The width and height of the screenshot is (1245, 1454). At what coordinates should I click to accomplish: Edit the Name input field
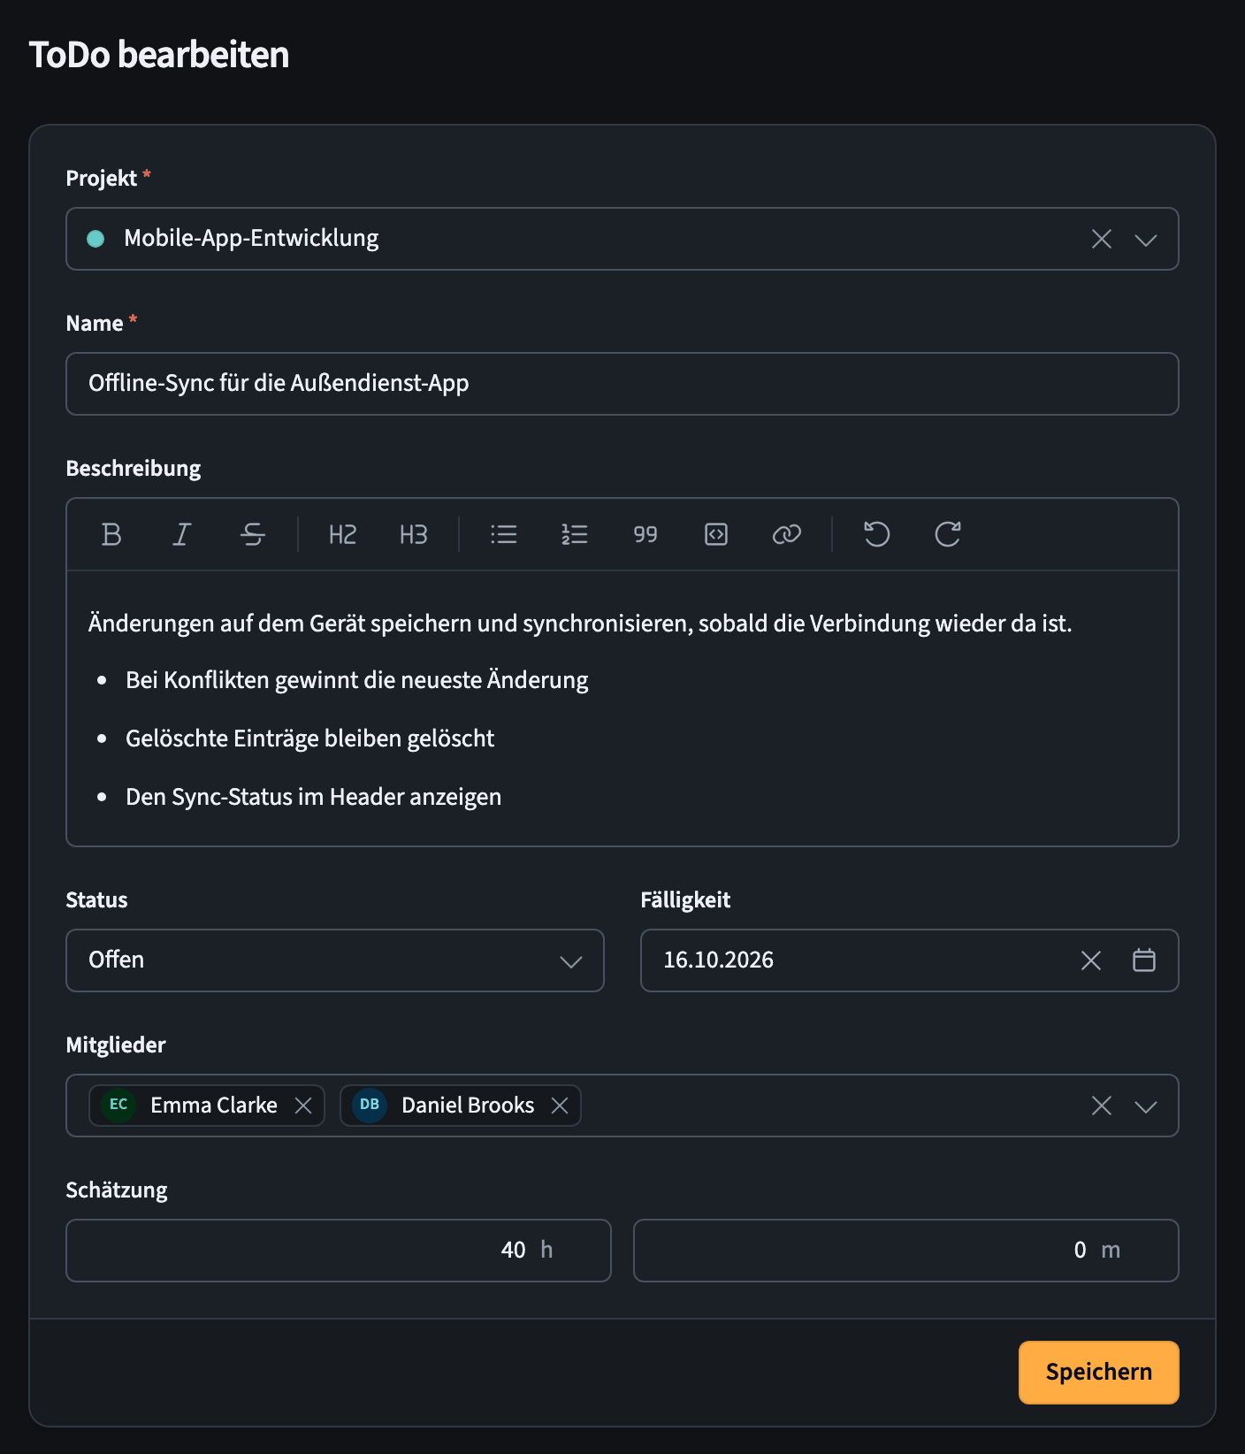tap(622, 384)
